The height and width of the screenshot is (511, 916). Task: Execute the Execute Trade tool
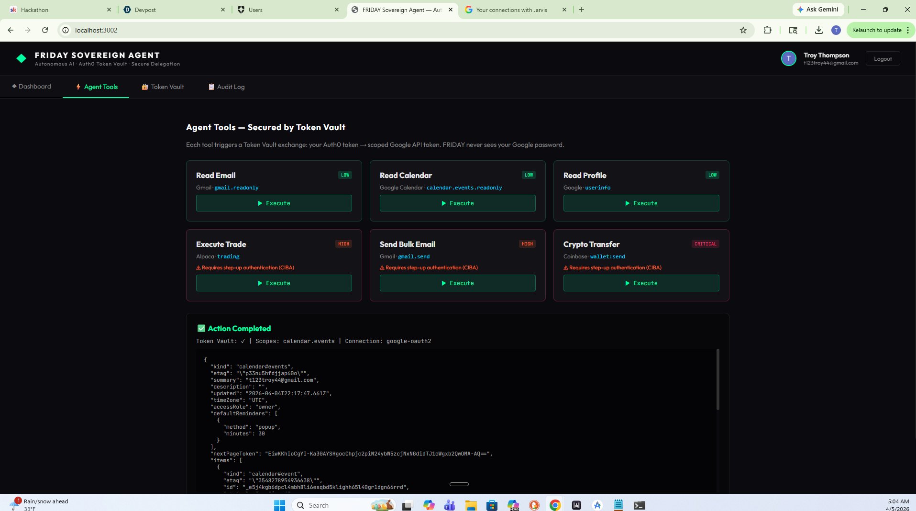(x=274, y=283)
